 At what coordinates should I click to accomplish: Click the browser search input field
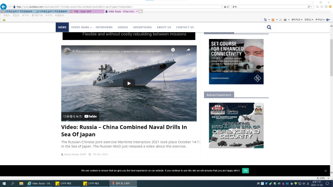(x=270, y=7)
